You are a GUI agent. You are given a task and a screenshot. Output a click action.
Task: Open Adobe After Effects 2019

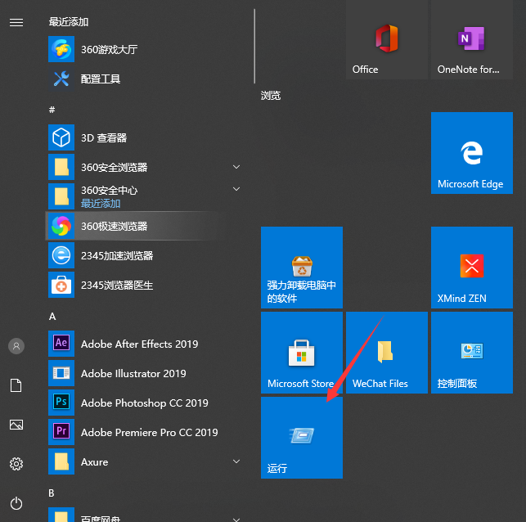pyautogui.click(x=139, y=344)
